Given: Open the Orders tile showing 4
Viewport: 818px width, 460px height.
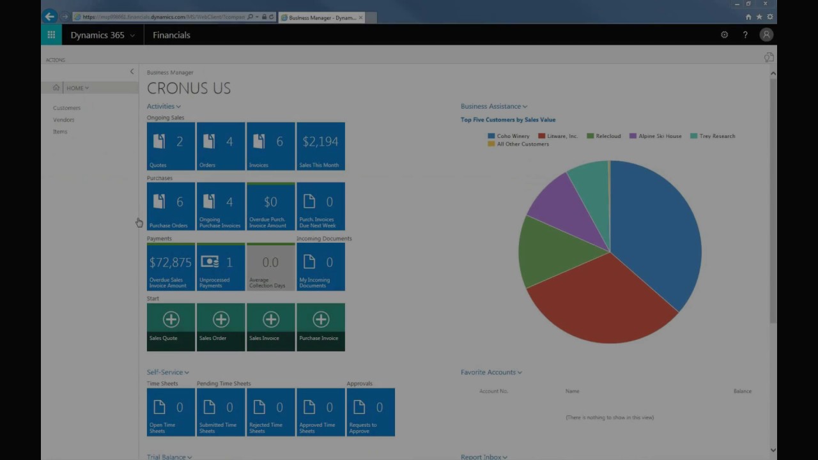Looking at the screenshot, I should pyautogui.click(x=220, y=146).
